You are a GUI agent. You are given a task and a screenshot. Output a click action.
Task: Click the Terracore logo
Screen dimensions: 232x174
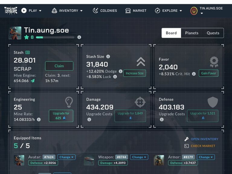11,11
